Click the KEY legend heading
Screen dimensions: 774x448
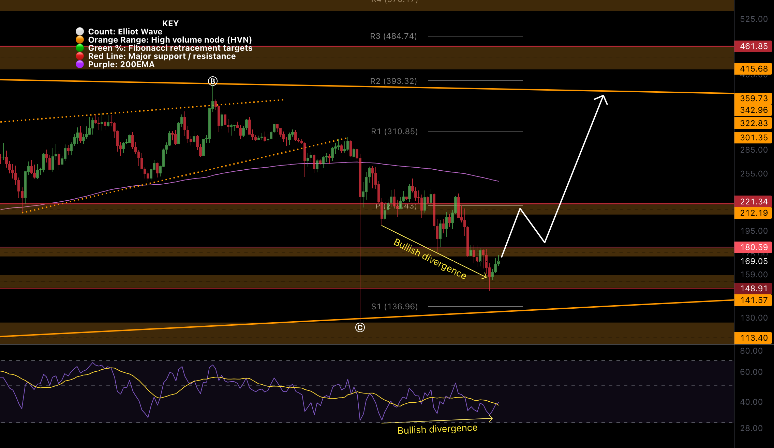170,24
